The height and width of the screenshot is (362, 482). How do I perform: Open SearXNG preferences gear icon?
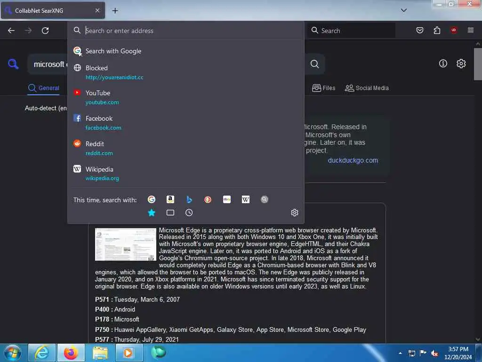[x=461, y=64]
